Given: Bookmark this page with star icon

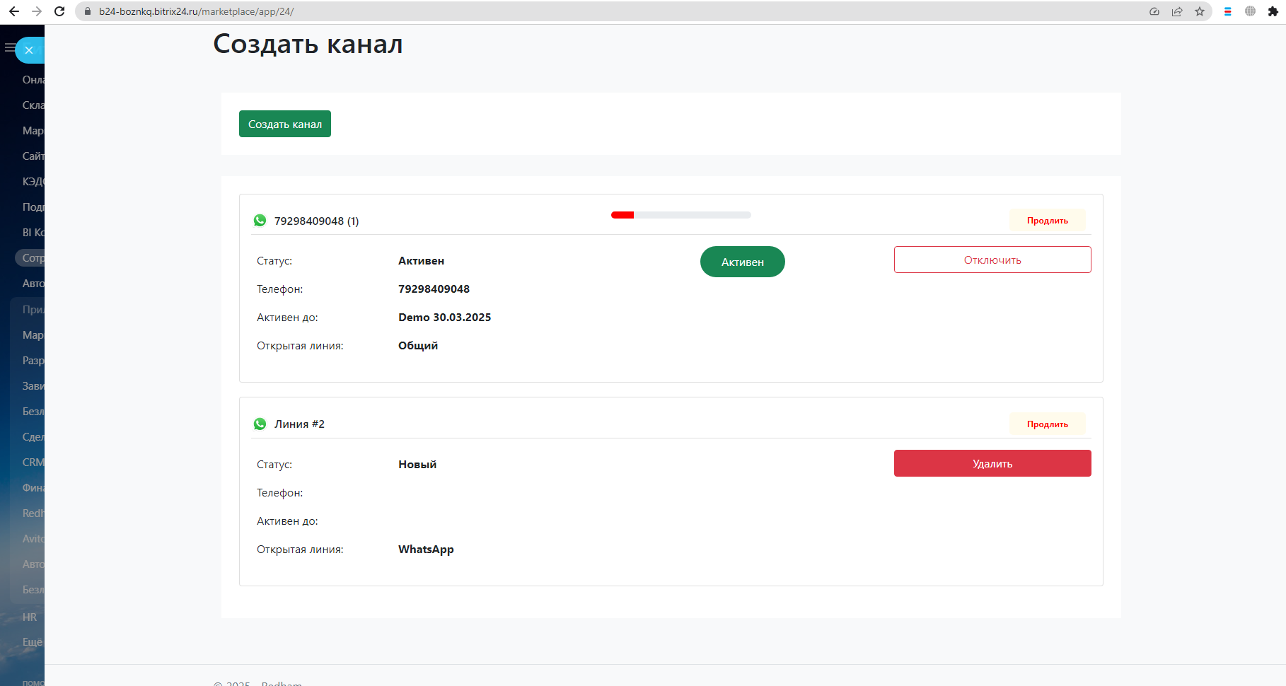Looking at the screenshot, I should [1200, 11].
